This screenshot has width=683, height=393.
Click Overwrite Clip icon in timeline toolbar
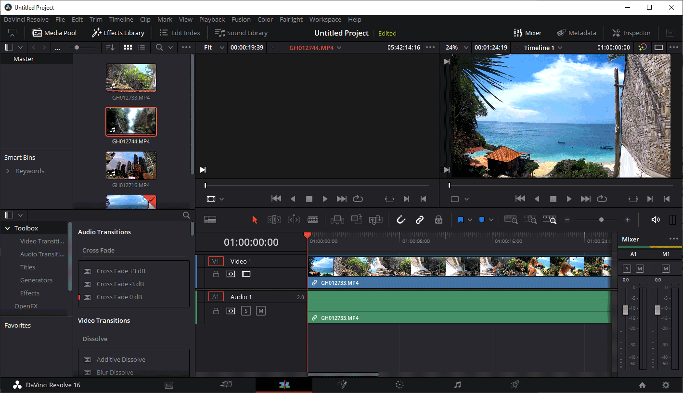[x=356, y=219]
